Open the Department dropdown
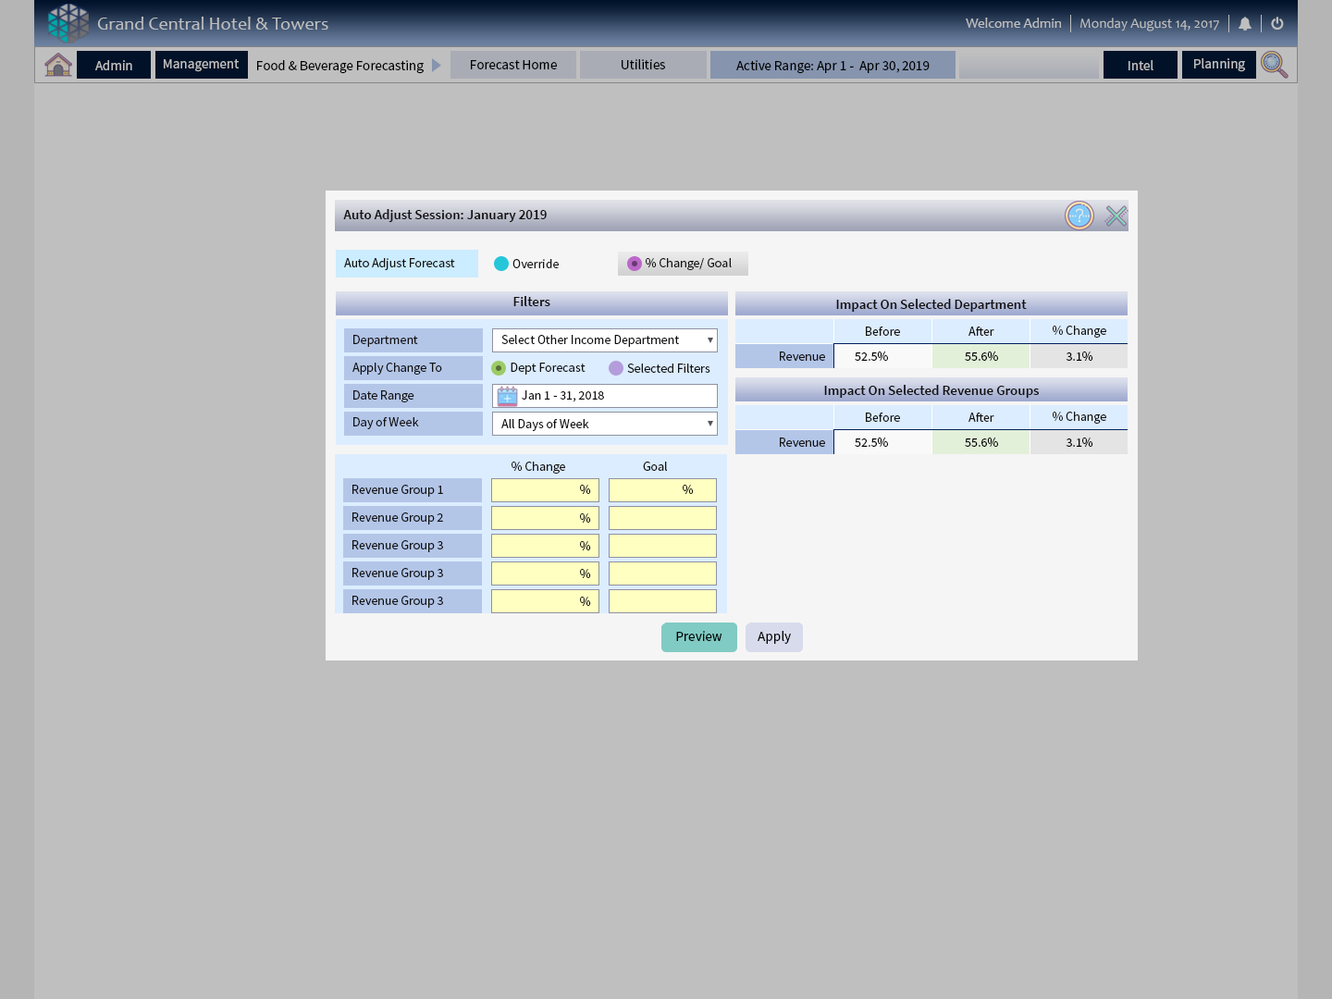The width and height of the screenshot is (1332, 999). [605, 340]
